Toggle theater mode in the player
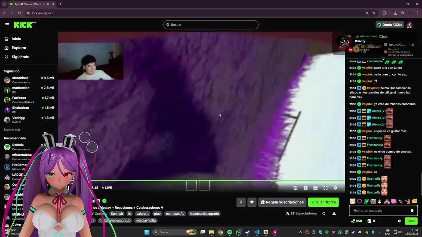Viewport: 422px width, 237px height. click(316, 188)
